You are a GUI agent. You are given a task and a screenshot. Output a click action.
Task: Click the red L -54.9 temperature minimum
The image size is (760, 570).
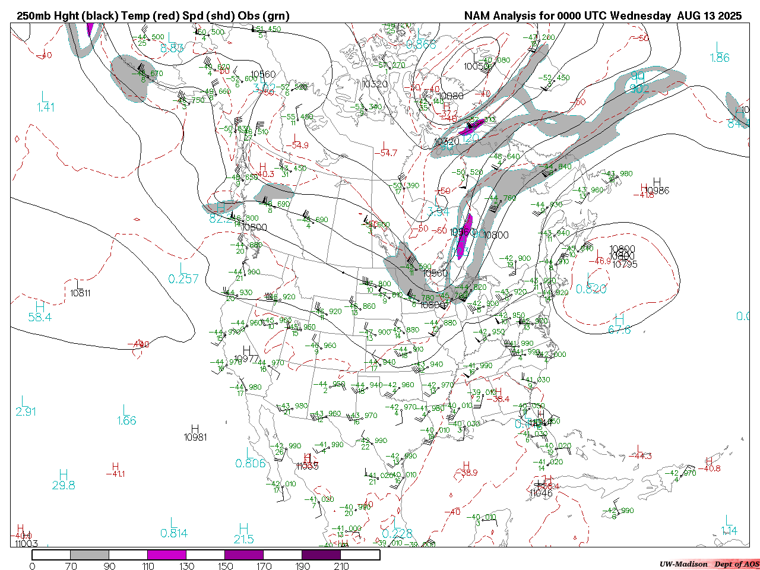pyautogui.click(x=300, y=141)
